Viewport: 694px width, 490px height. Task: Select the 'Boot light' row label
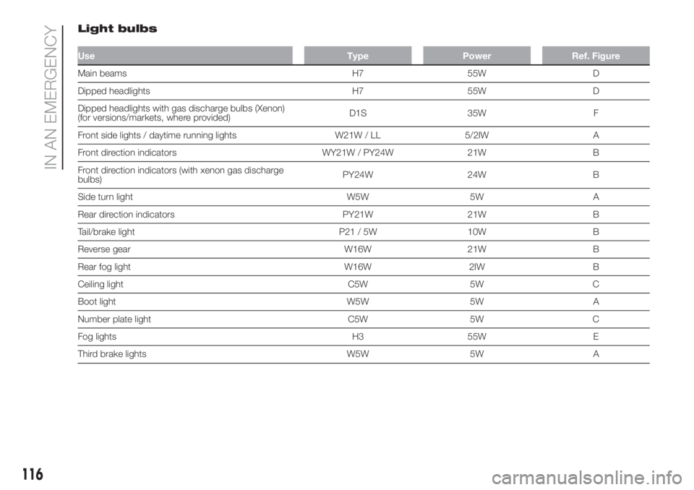point(96,302)
